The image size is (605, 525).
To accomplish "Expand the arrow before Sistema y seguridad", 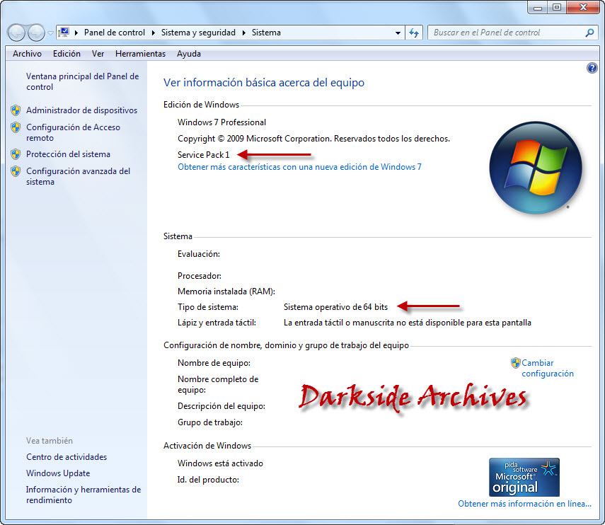I will (x=153, y=33).
